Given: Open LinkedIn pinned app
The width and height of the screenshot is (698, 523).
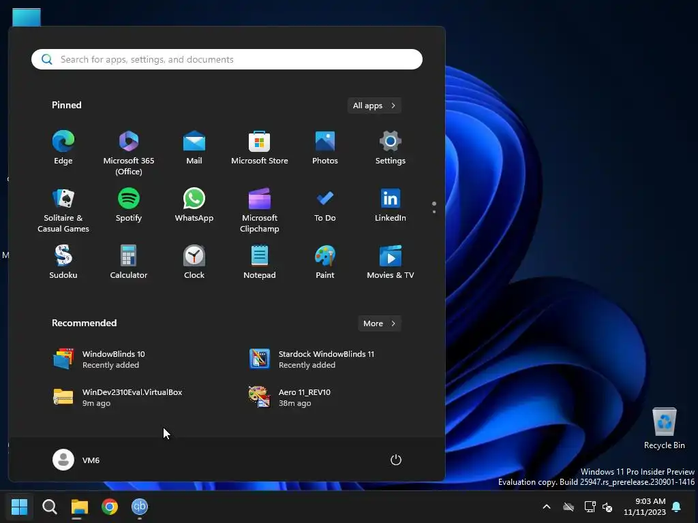Looking at the screenshot, I should click(x=391, y=206).
